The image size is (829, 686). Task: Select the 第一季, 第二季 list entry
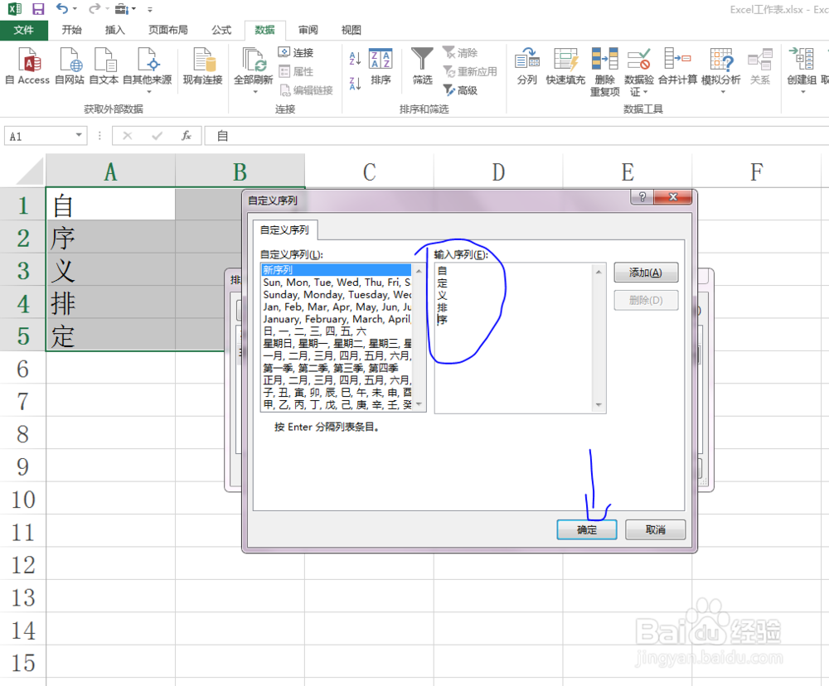[x=337, y=368]
